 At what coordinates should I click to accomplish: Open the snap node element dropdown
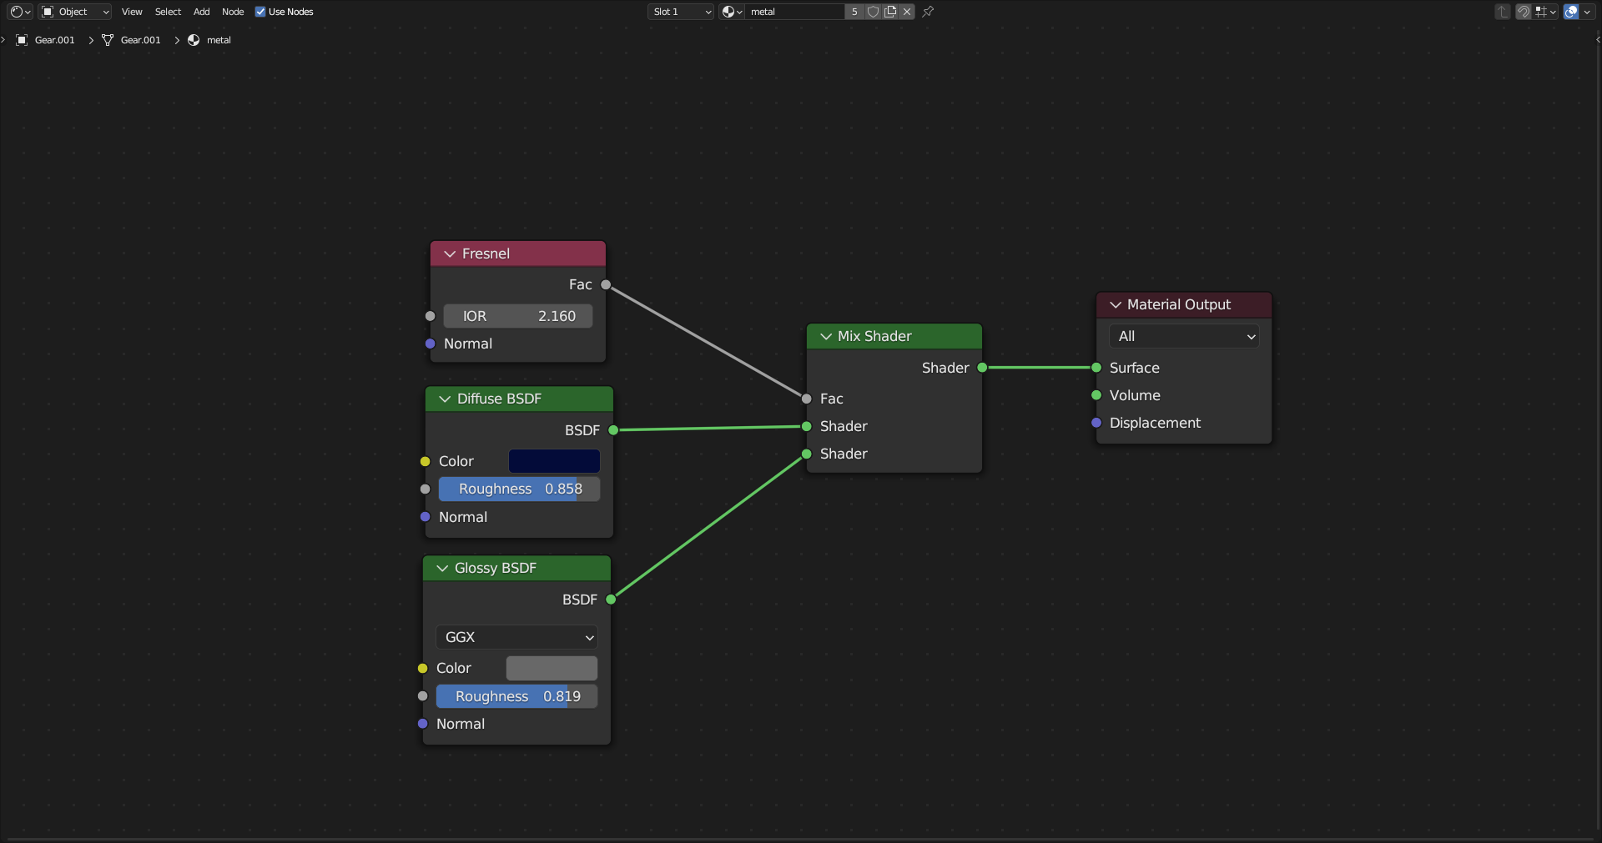coord(1546,12)
